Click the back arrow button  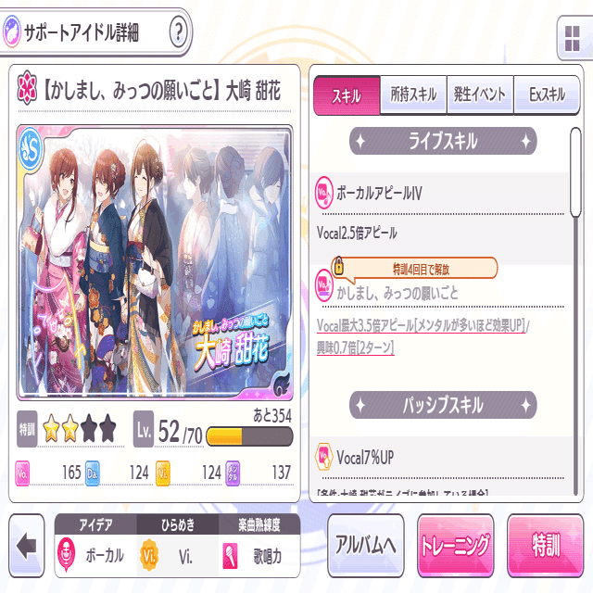point(27,546)
